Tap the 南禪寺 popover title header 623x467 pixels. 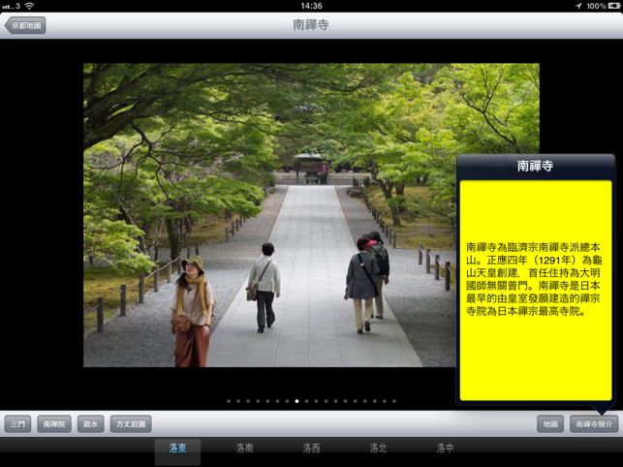coord(536,167)
